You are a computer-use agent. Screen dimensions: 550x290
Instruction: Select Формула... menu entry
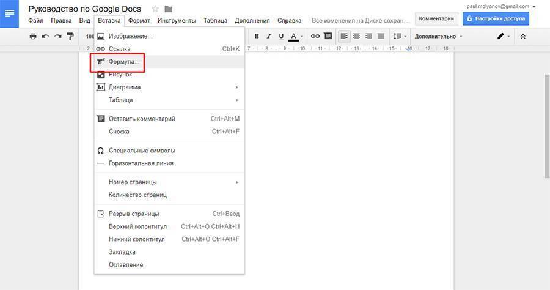coord(169,61)
